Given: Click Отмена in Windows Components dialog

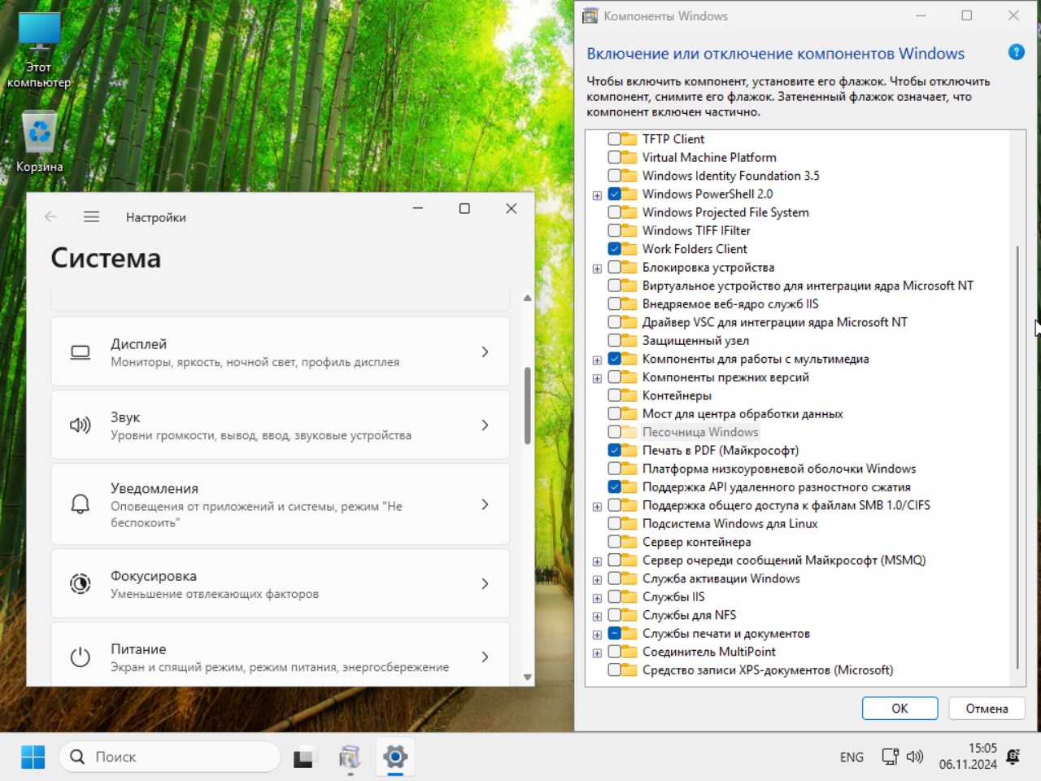Looking at the screenshot, I should 987,709.
